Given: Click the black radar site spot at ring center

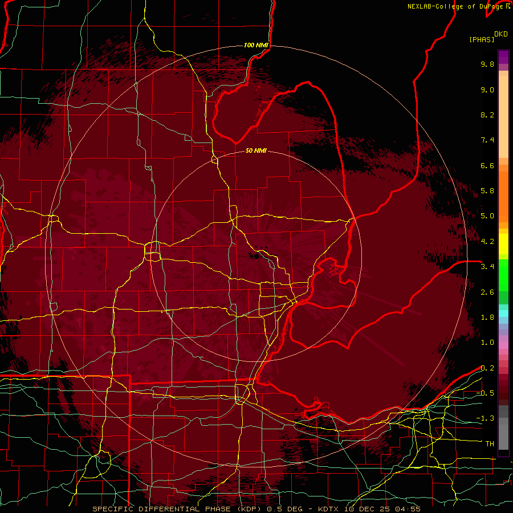Looking at the screenshot, I should [x=256, y=255].
